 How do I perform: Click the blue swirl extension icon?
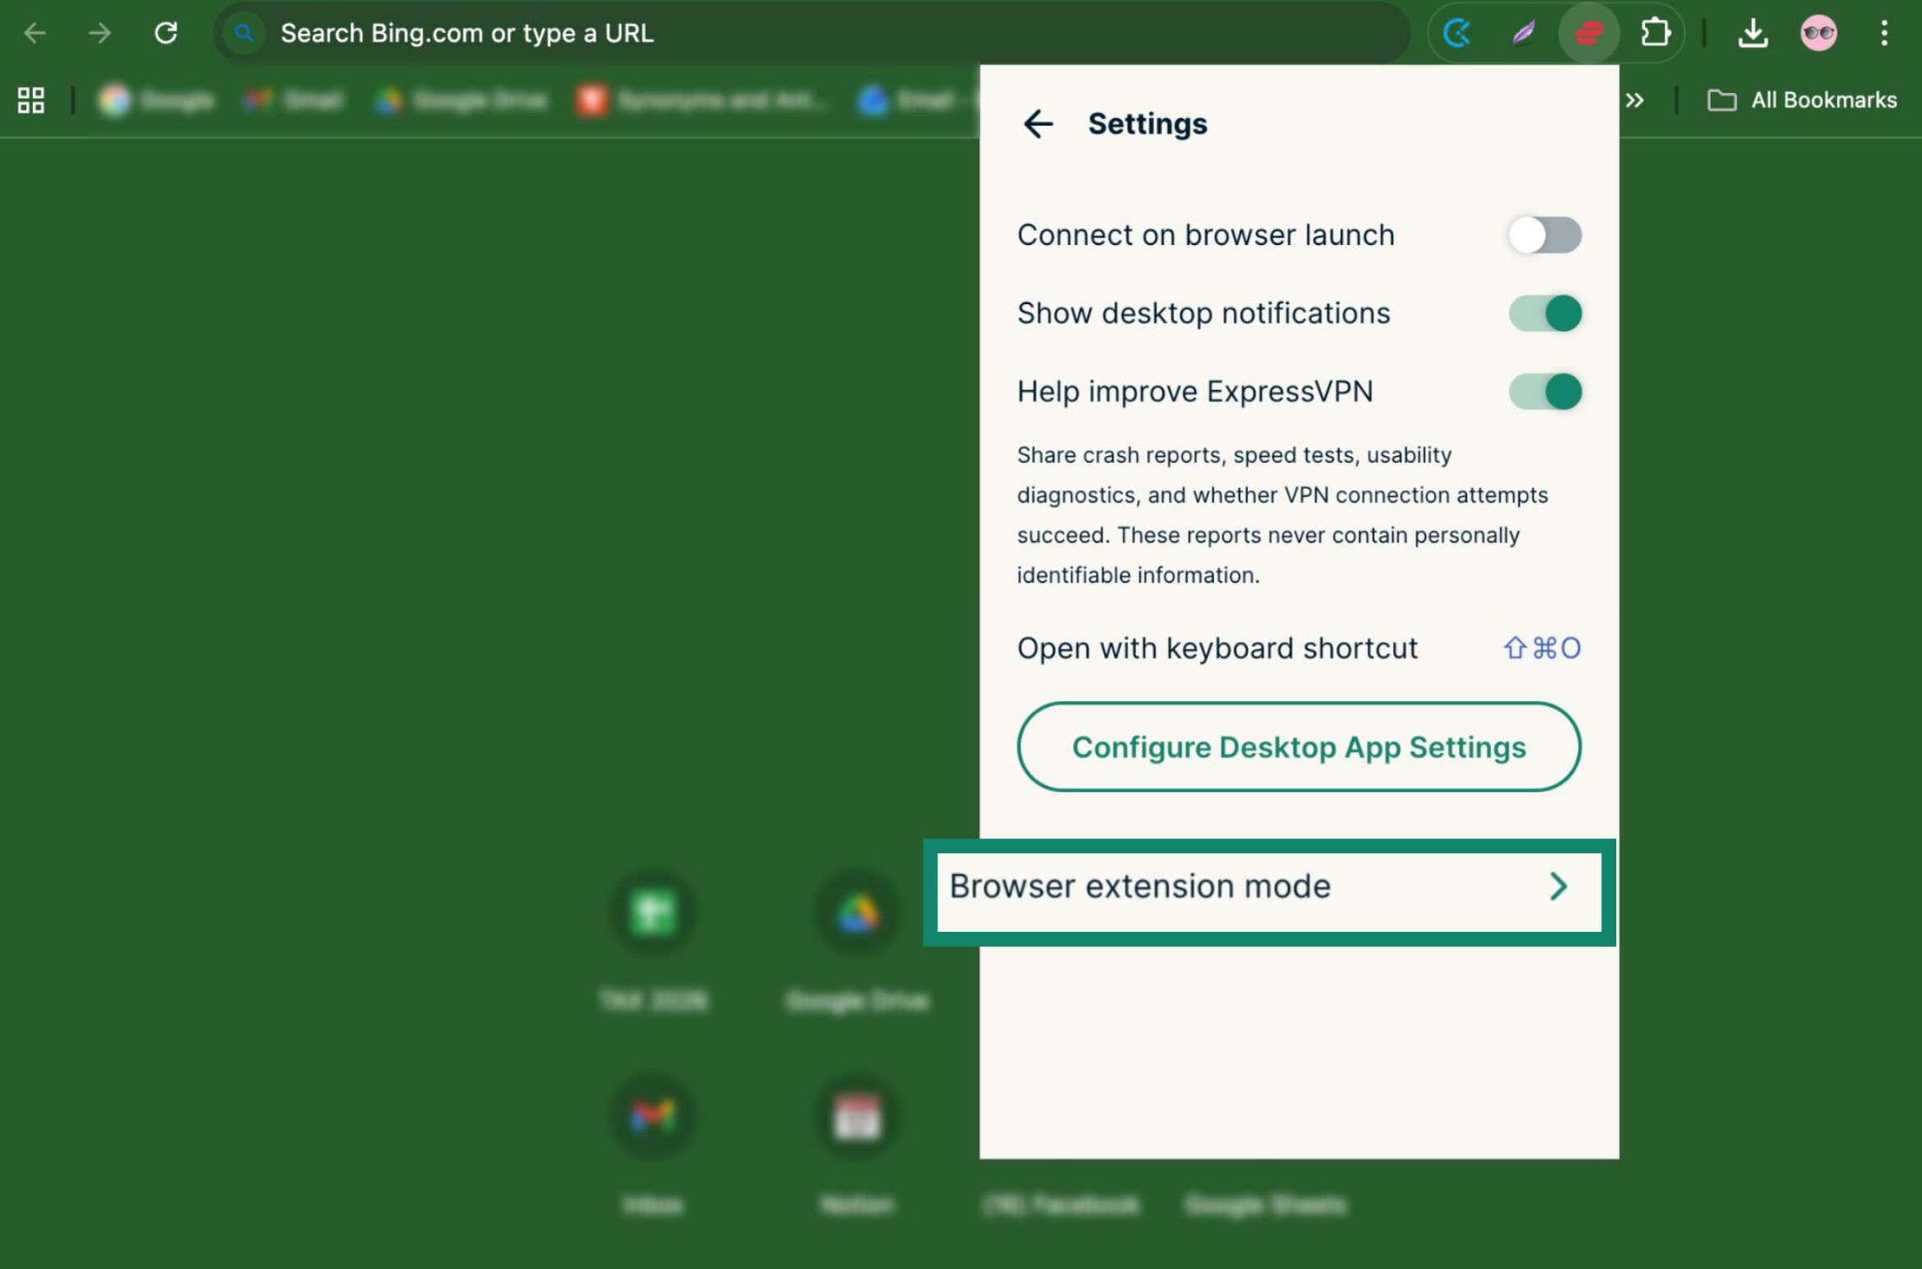pyautogui.click(x=1458, y=33)
